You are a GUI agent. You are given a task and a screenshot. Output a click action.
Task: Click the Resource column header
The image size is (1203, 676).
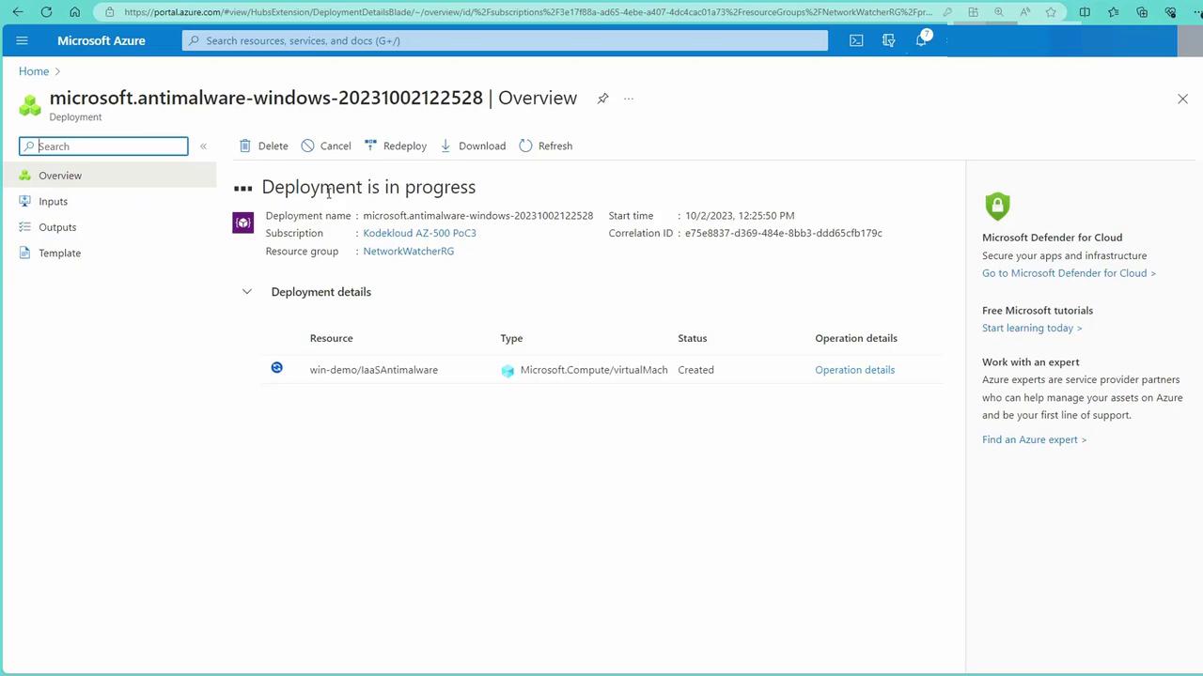point(331,338)
